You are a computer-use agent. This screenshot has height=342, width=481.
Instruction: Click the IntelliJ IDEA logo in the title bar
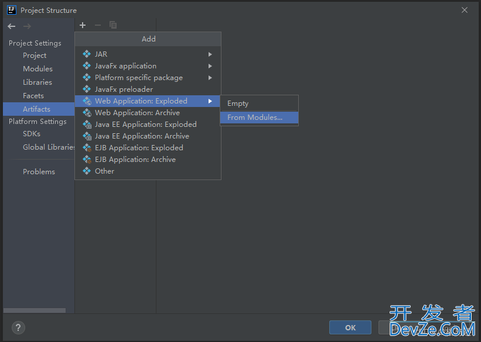11,10
